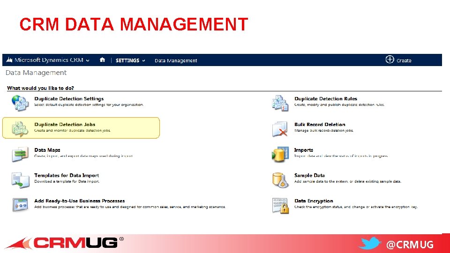Click the Microsoft Dynamics CRM title

(49, 60)
